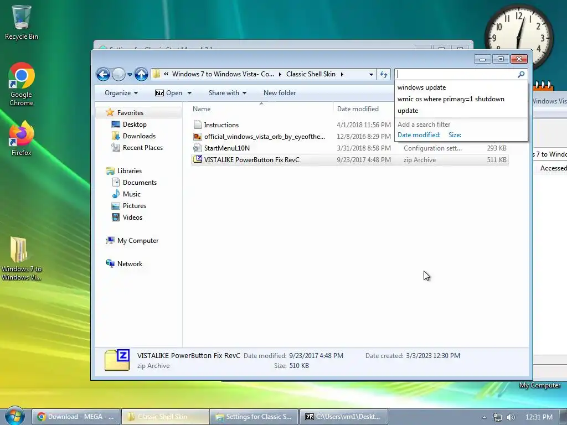Expand the Open button dropdown arrow
The image size is (567, 425).
[x=189, y=93]
